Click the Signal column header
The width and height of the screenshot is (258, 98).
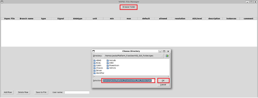pos(60,19)
